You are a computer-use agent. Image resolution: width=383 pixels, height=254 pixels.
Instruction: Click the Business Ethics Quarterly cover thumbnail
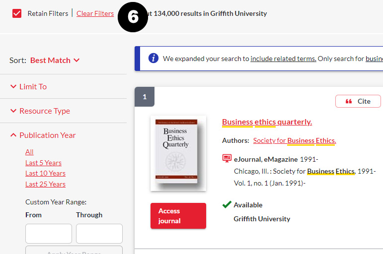178,153
